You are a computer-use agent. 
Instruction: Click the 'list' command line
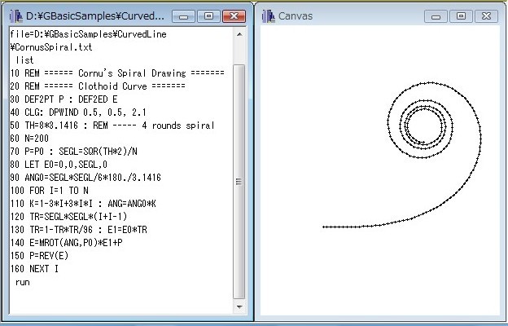click(x=24, y=59)
